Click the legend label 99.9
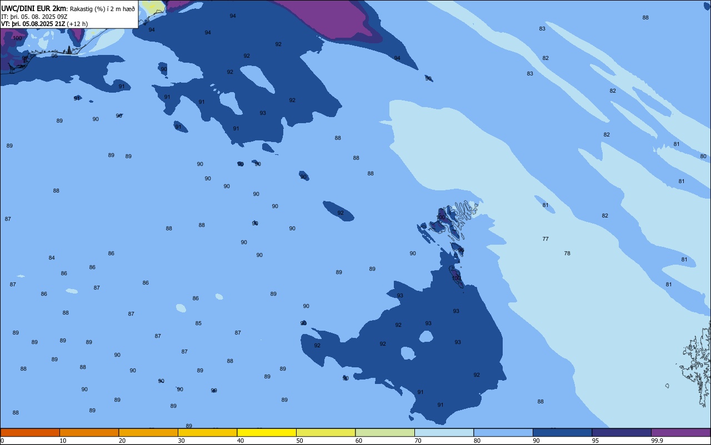Image resolution: width=711 pixels, height=445 pixels. pos(657,441)
